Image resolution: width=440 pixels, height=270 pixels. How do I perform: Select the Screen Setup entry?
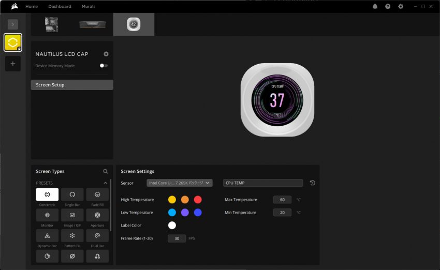72,85
